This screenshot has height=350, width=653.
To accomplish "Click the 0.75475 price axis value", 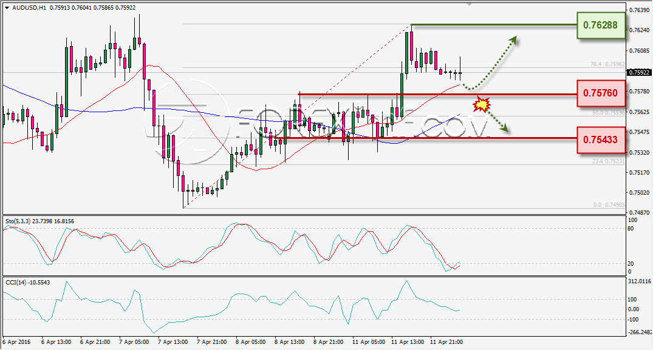I will [639, 132].
